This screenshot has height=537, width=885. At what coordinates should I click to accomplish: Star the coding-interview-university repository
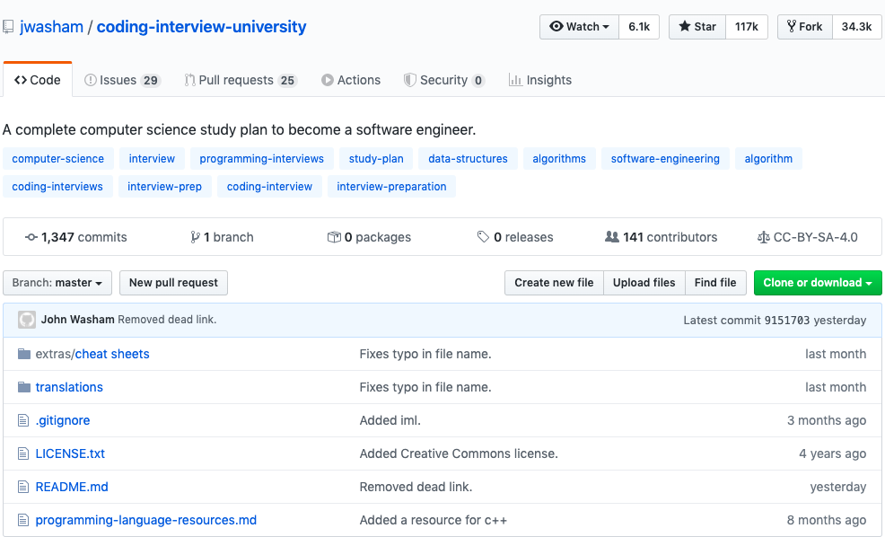697,27
